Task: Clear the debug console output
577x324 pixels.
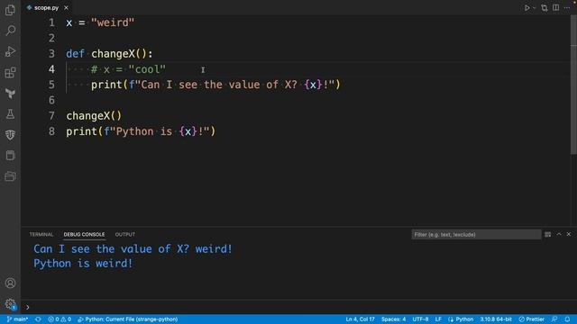Action: [x=547, y=234]
